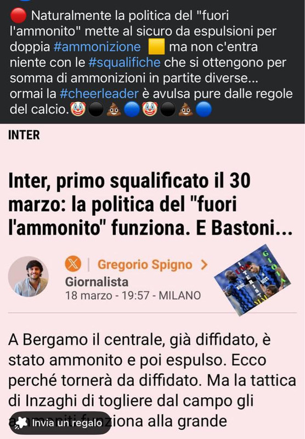Image resolution: width=305 pixels, height=439 pixels.
Task: Tap the orange X logo icon
Action: tap(73, 264)
